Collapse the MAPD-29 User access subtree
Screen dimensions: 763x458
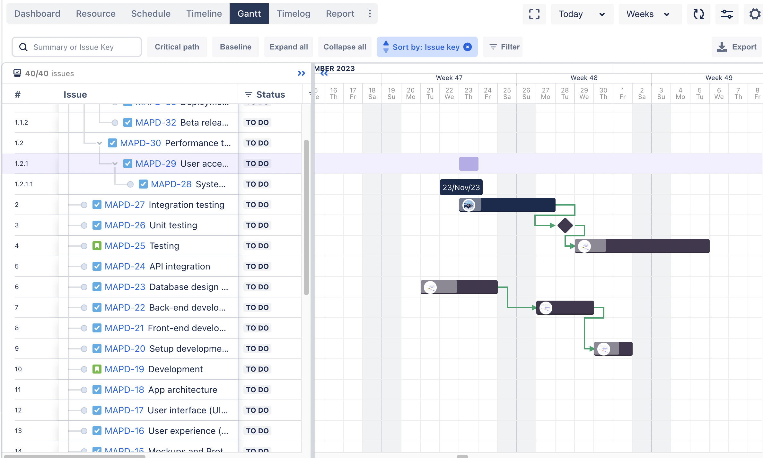[115, 163]
